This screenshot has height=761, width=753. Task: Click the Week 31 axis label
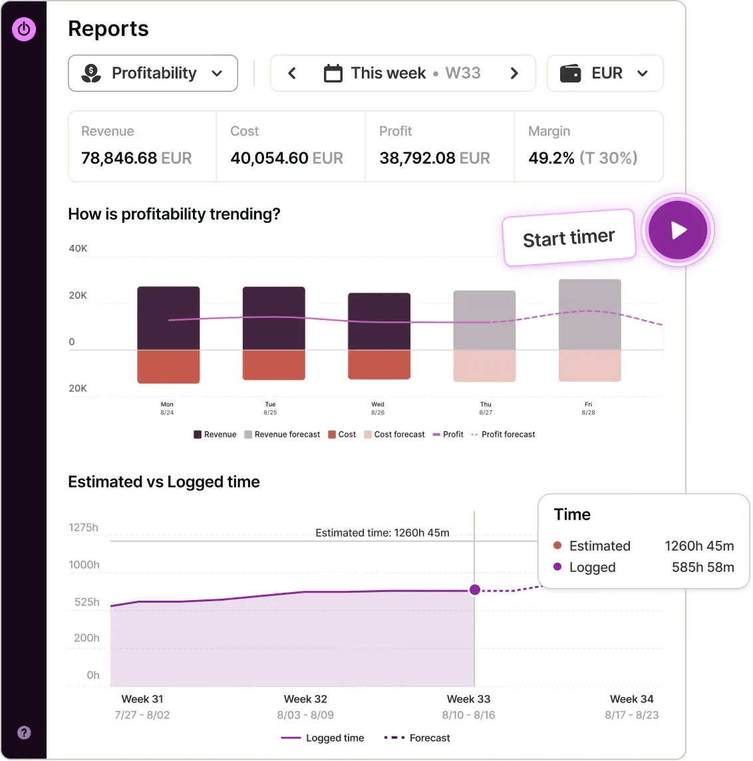(142, 706)
